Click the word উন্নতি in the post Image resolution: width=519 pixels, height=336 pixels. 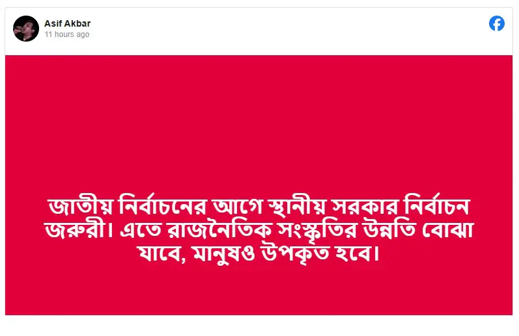coord(389,229)
